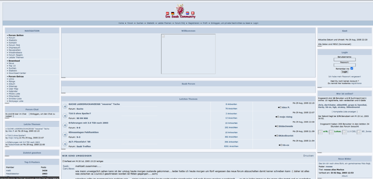The width and height of the screenshot is (373, 179).
Task: Open Impressum in the Navigation sidebar
Action: (14, 47)
